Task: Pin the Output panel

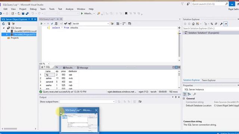Action: coord(176,97)
